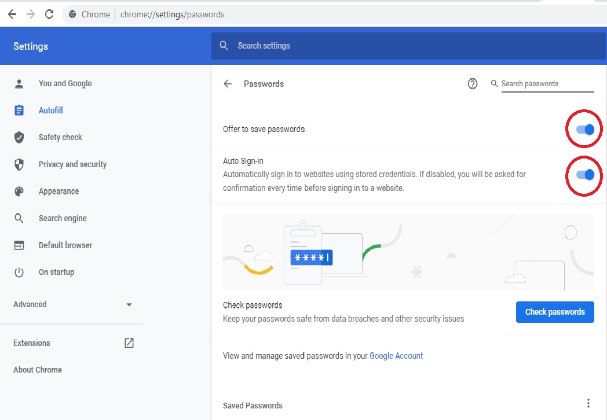The image size is (607, 420).
Task: Open Extensions via external link icon
Action: click(x=129, y=343)
